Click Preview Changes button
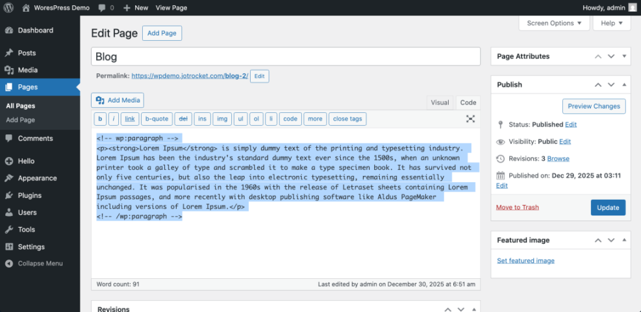The height and width of the screenshot is (312, 641). [x=594, y=106]
